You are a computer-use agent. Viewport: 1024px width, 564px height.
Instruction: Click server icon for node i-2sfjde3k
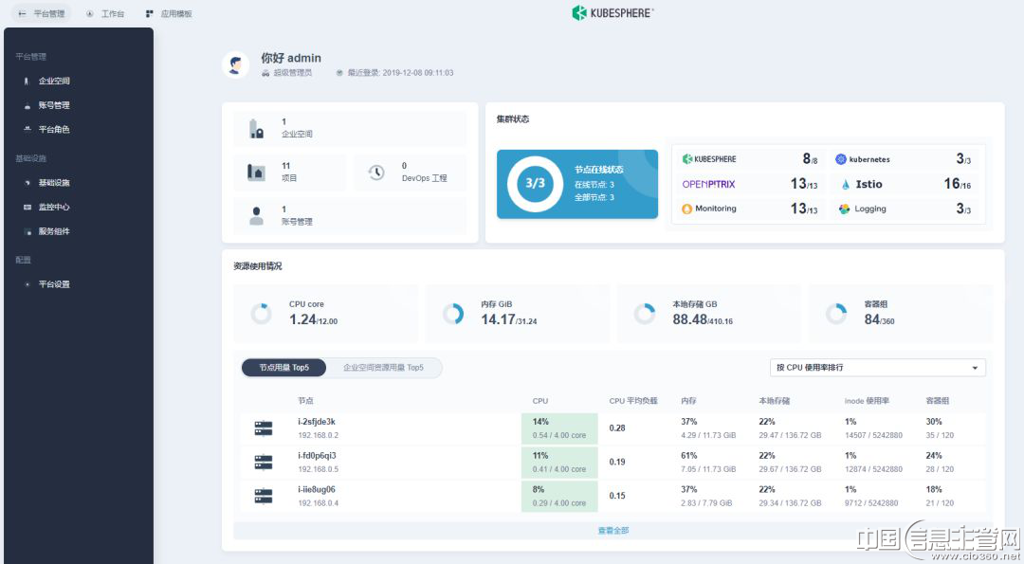pyautogui.click(x=264, y=428)
